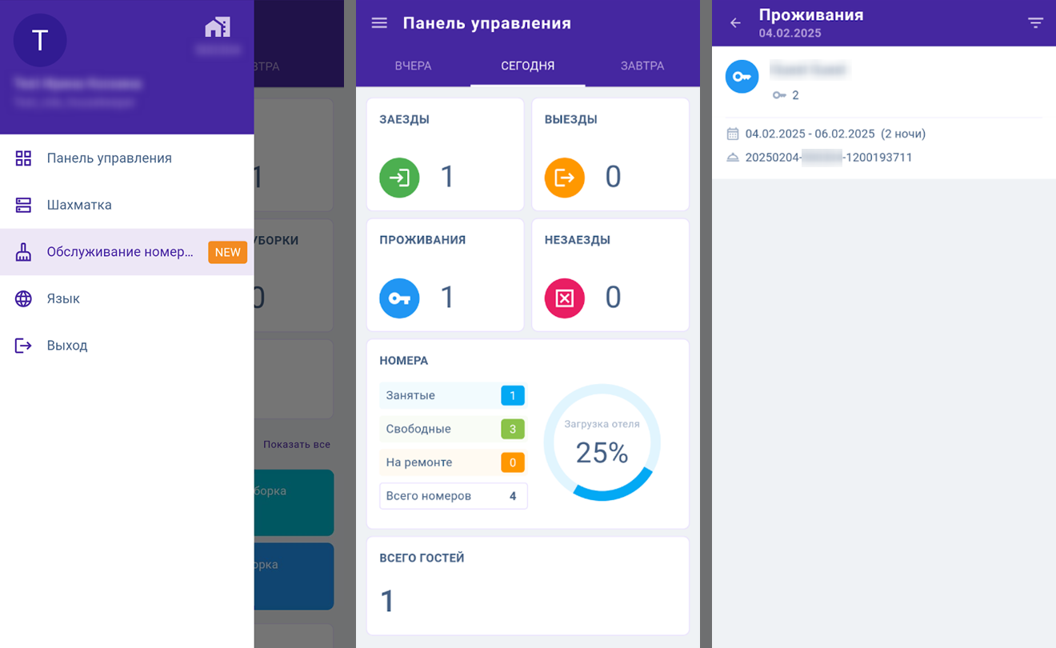Click the date 04.02.2025 under Проживания title
Viewport: 1056px width, 648px height.
(x=790, y=34)
